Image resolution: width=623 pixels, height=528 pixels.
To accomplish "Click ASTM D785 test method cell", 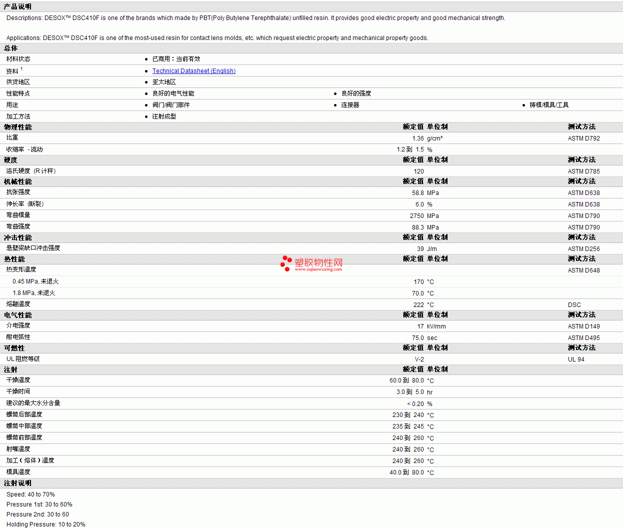I will pyautogui.click(x=583, y=171).
